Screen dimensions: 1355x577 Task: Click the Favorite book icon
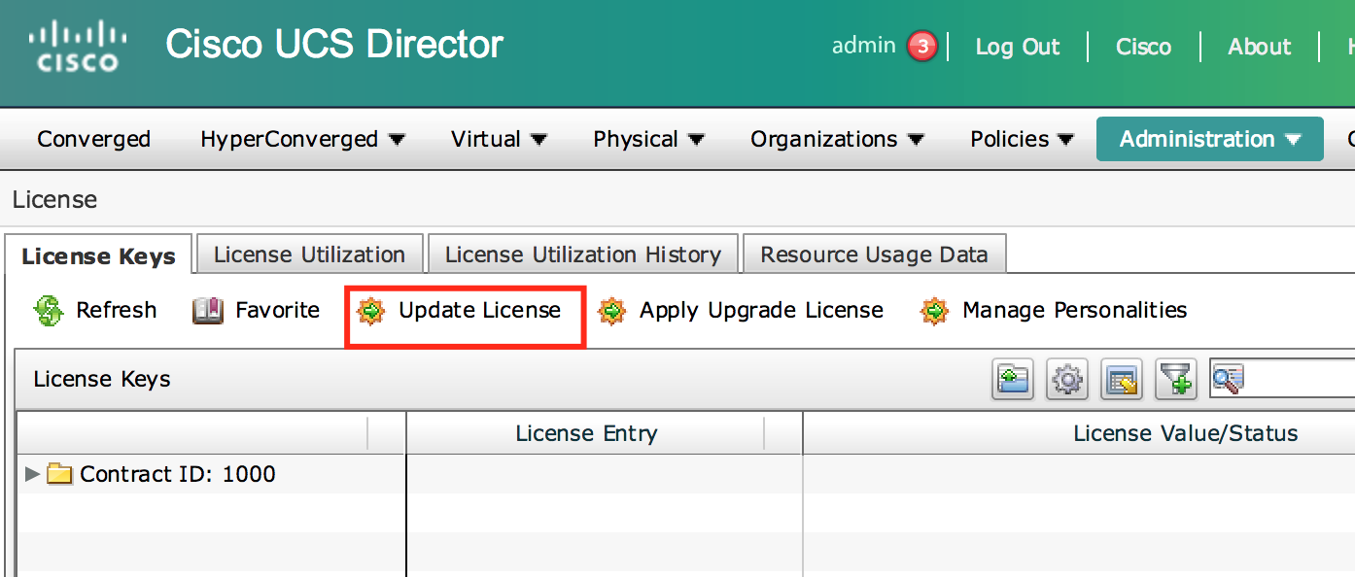[208, 311]
